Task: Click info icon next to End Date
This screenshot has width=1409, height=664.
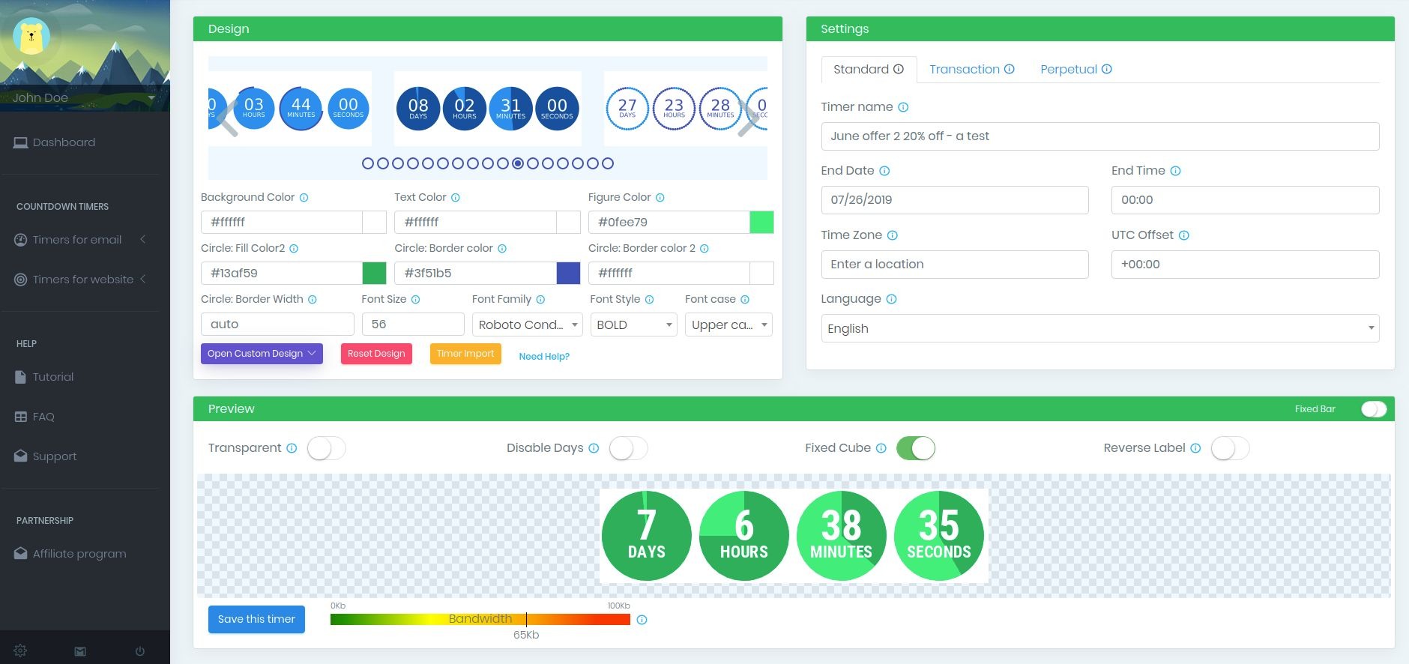Action: pos(884,171)
